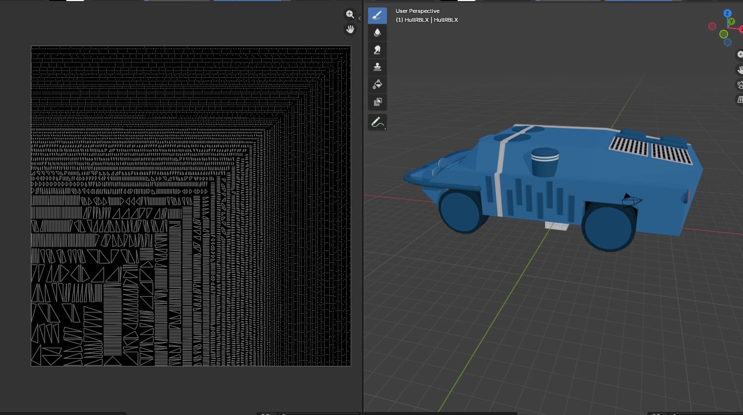Toggle the camera view icon in 3D viewport
The width and height of the screenshot is (743, 415).
point(740,84)
